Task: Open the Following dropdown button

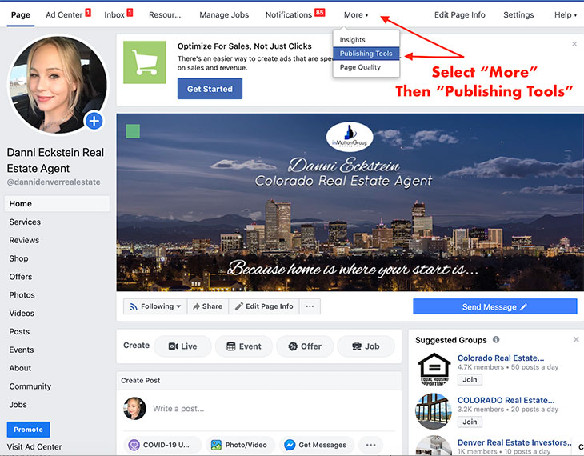Action: pyautogui.click(x=155, y=306)
